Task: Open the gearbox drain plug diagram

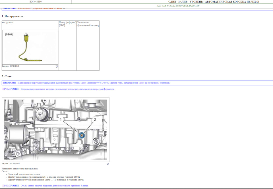Action: pos(55,129)
